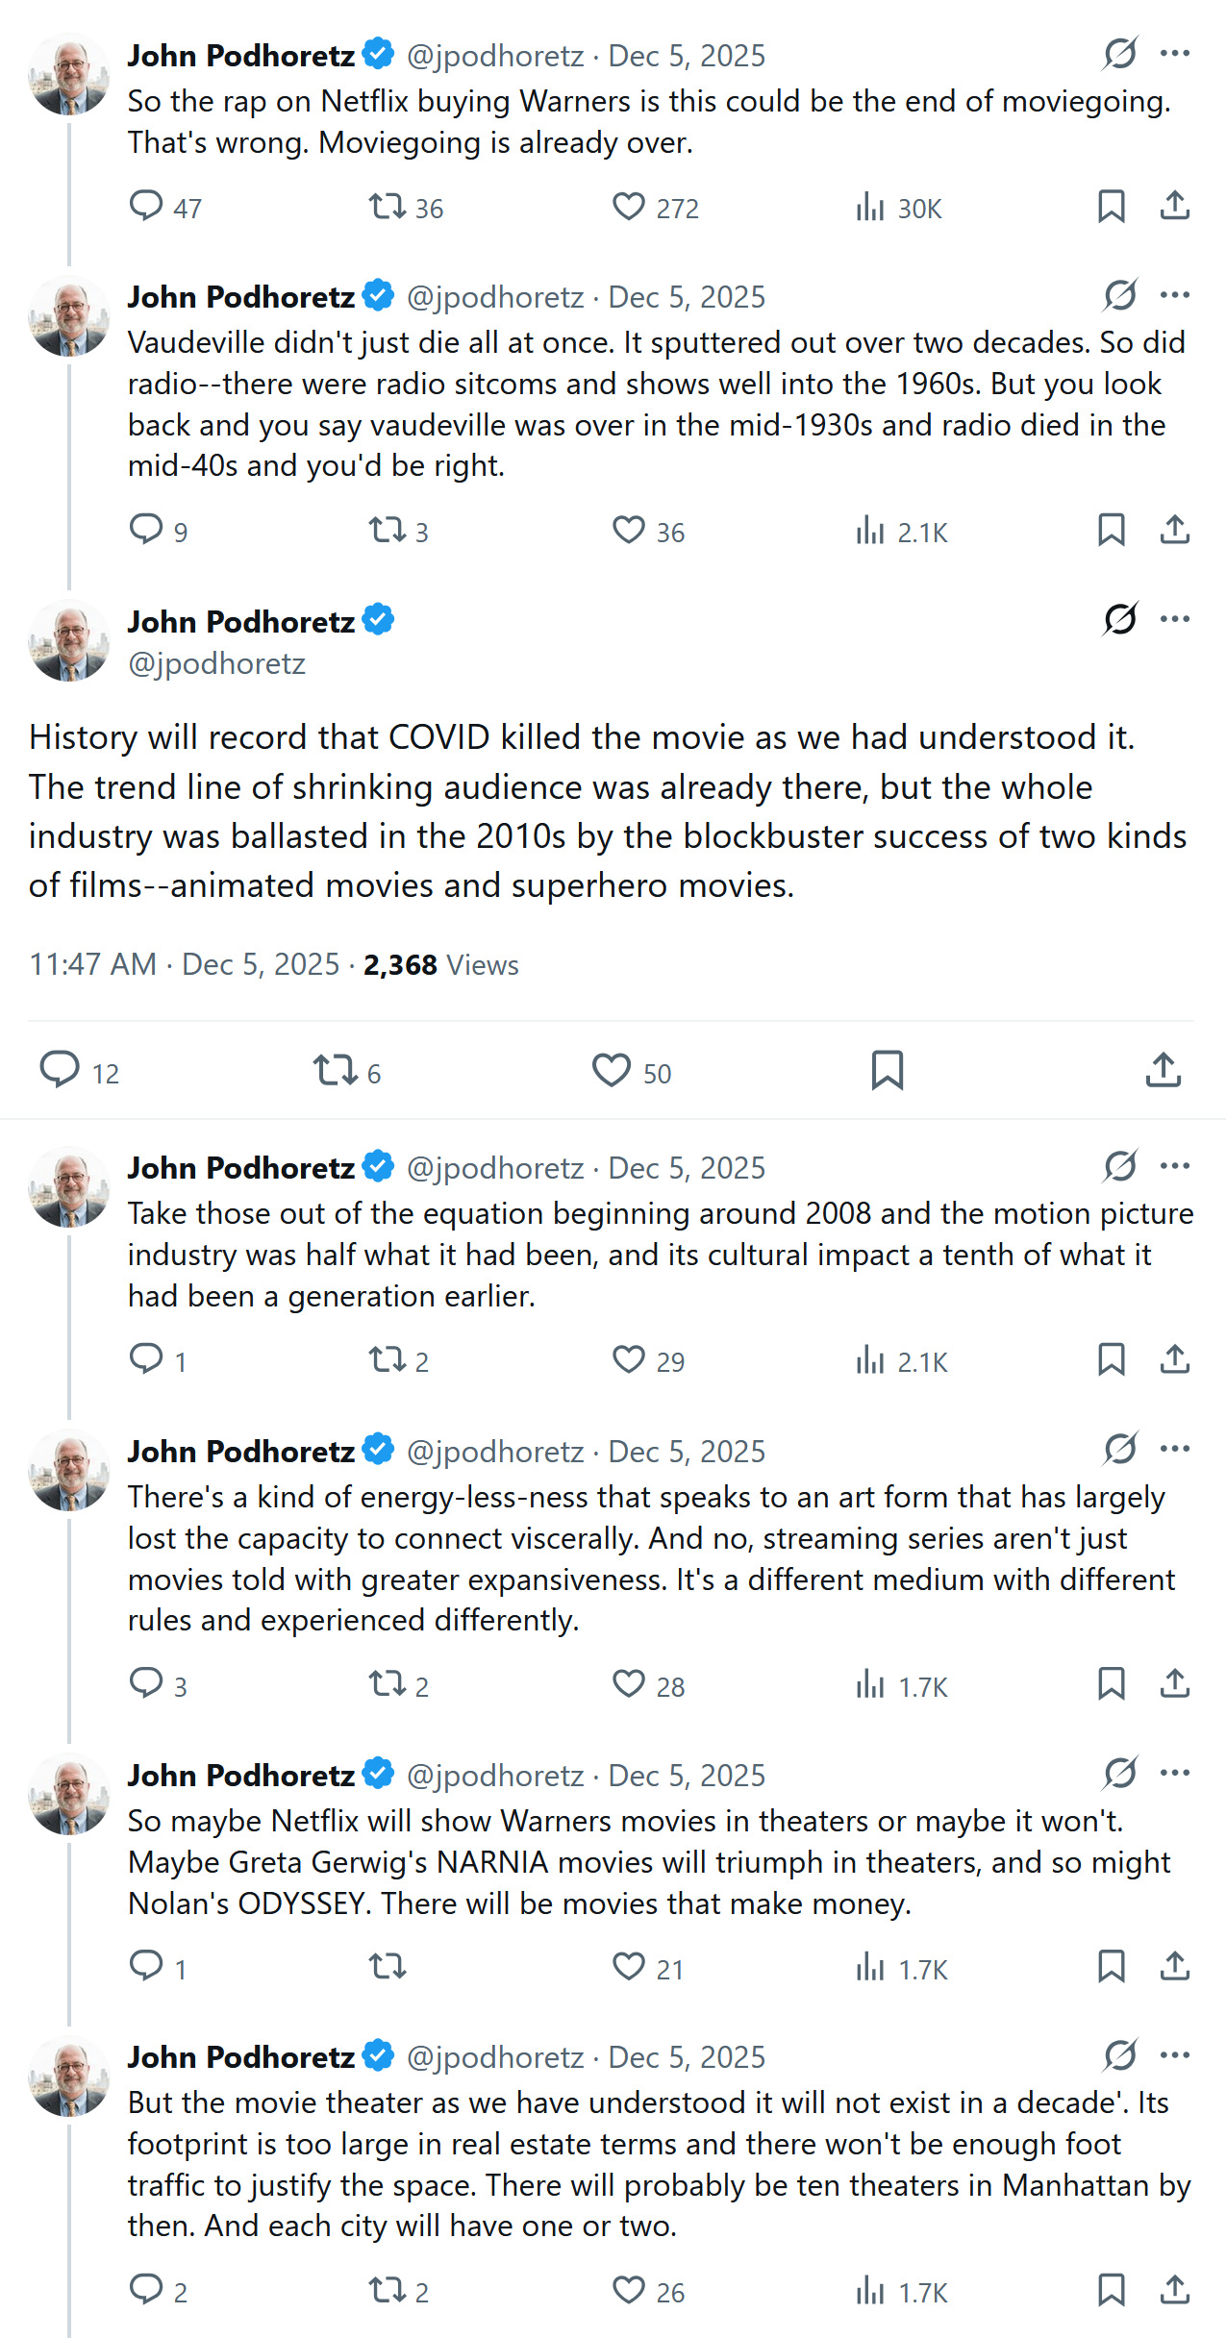The height and width of the screenshot is (2338, 1226).
Task: Open more options on the Netflix Warners tweet
Action: coord(1175,54)
